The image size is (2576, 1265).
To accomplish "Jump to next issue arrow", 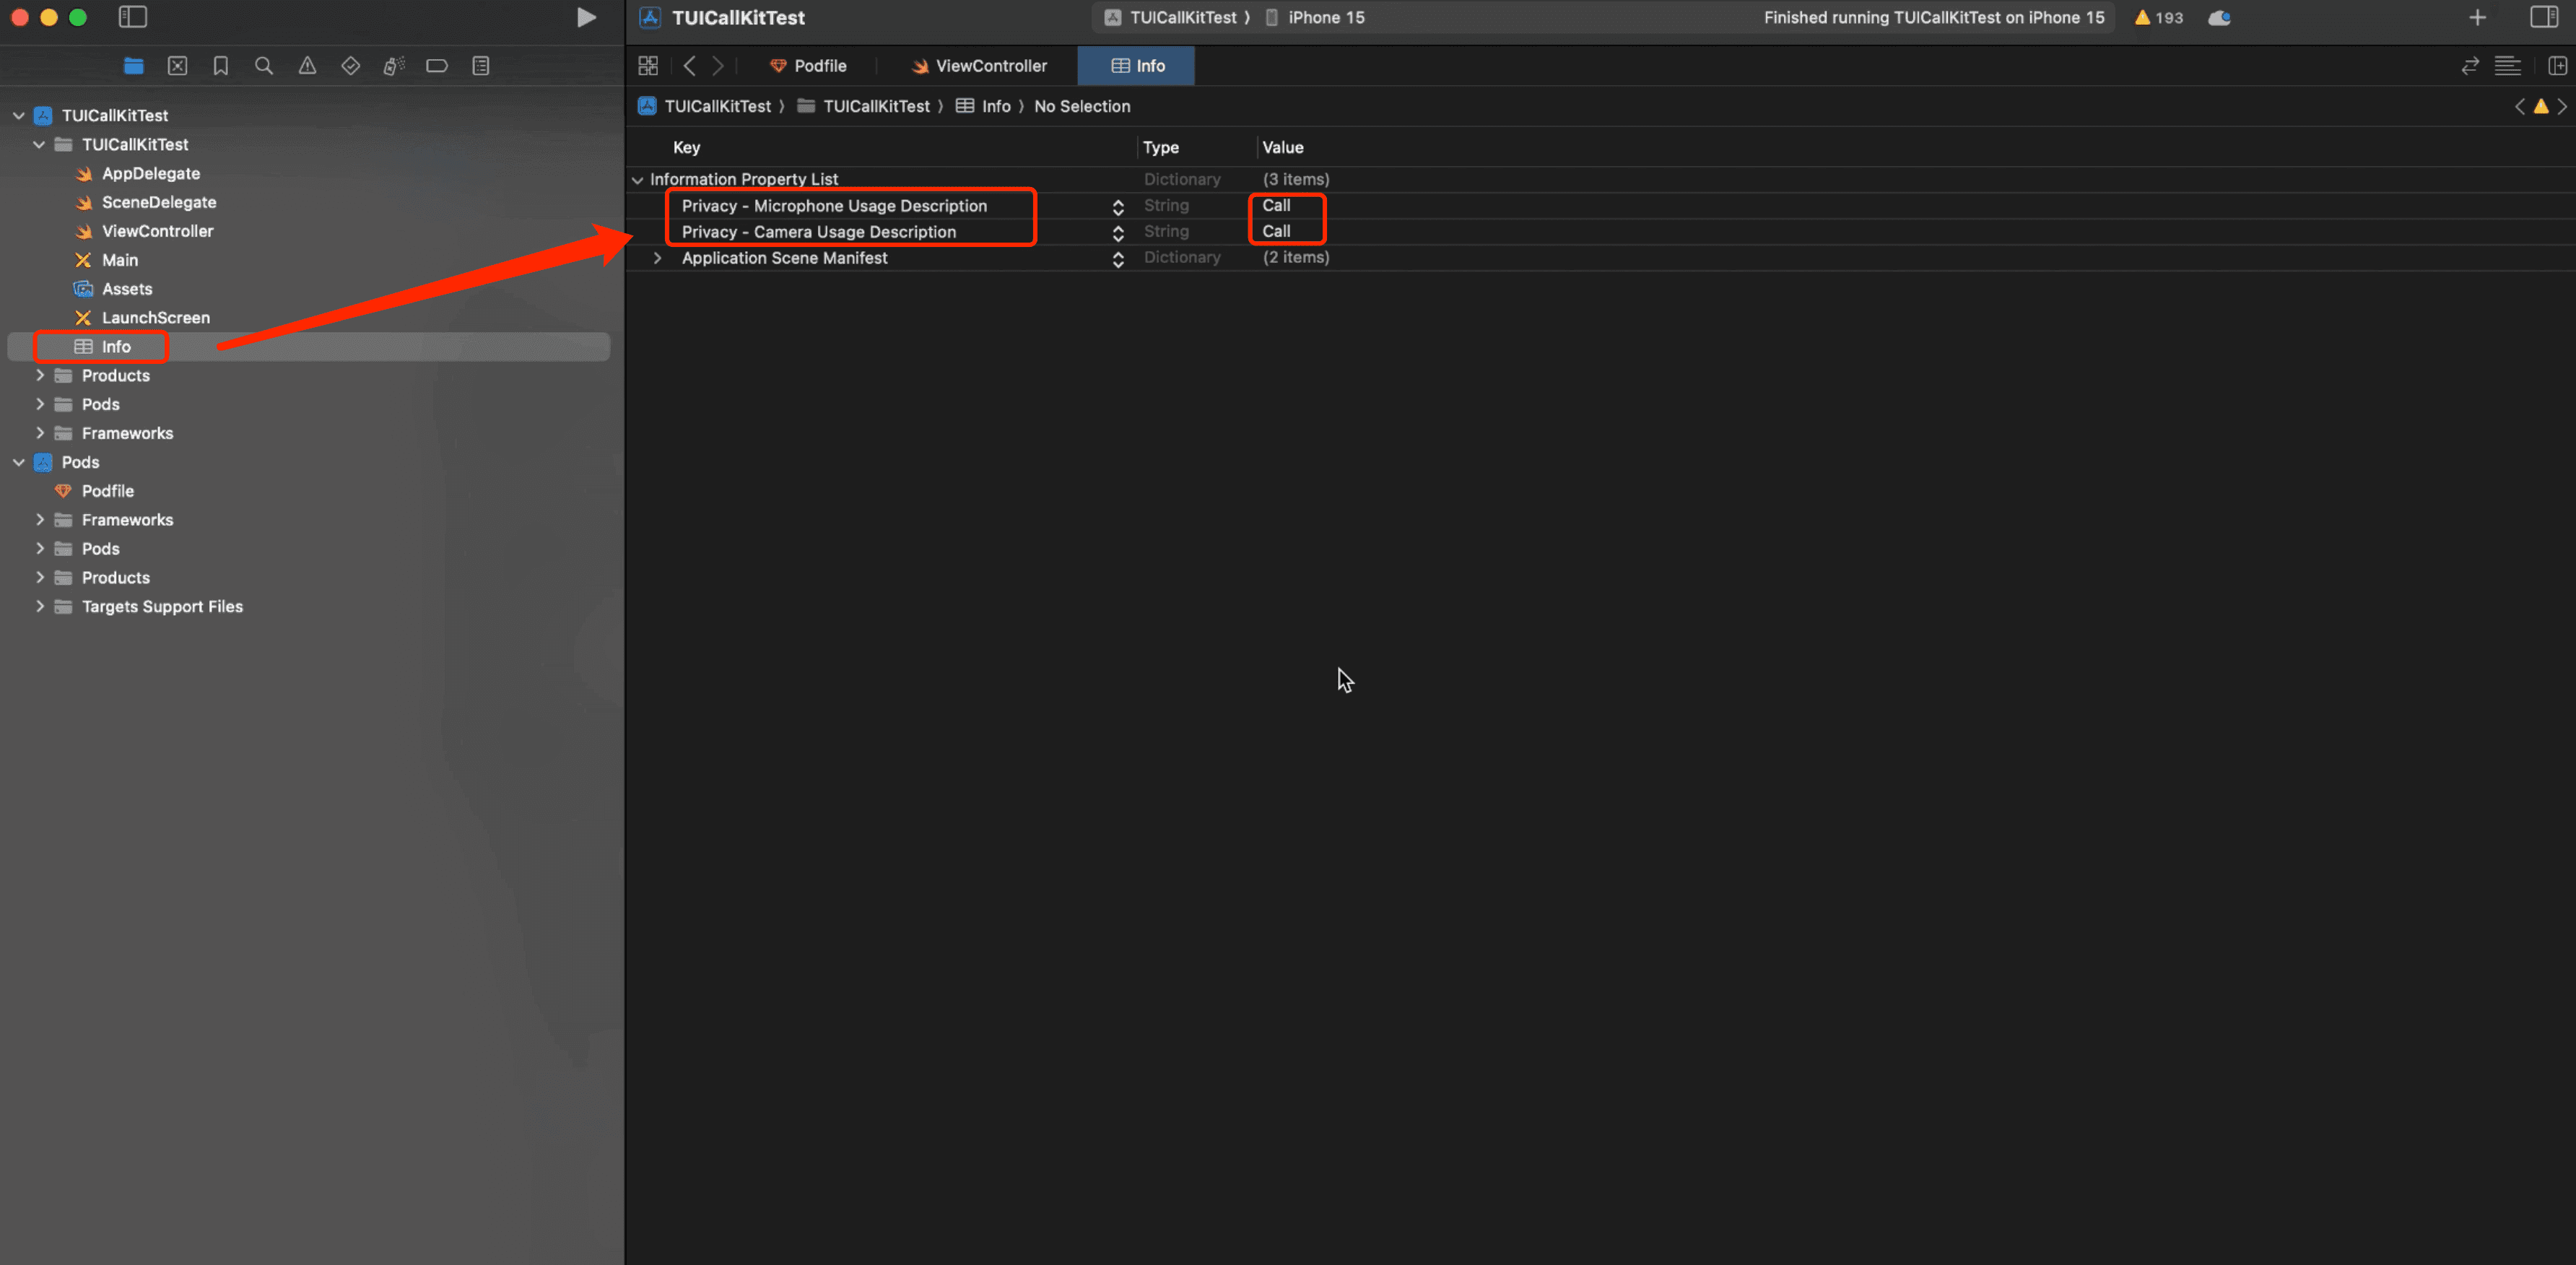I will click(2562, 106).
